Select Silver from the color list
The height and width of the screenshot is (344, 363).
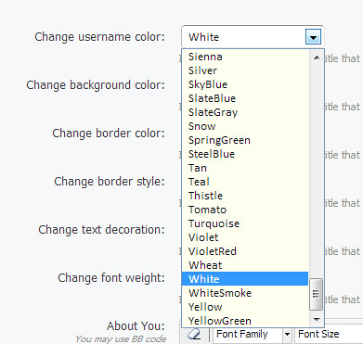[245, 70]
